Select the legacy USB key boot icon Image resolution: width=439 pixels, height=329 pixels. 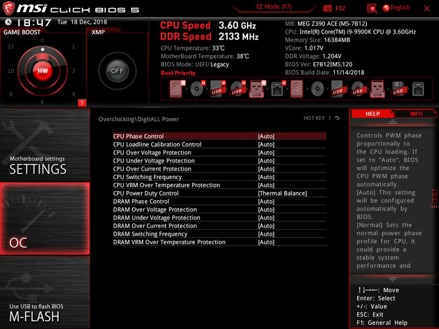pyautogui.click(x=377, y=89)
